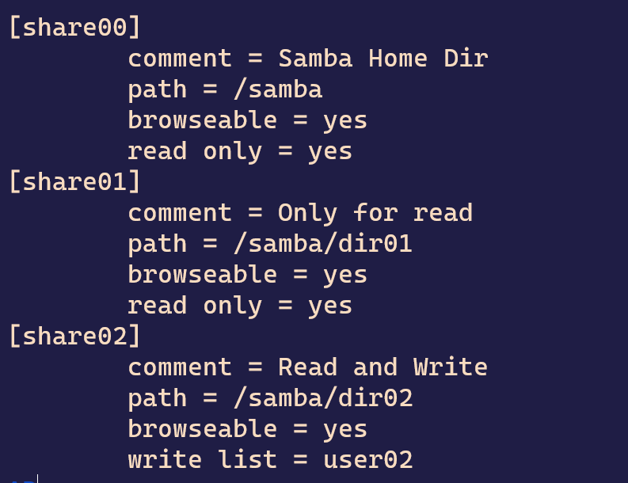Click the '/samba/dir01' path value

(x=323, y=244)
